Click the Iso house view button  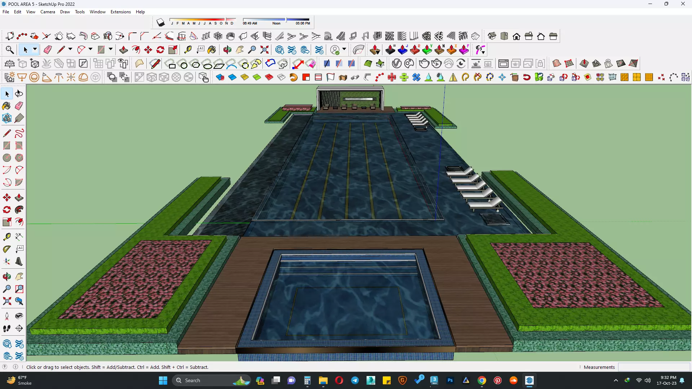tap(492, 36)
